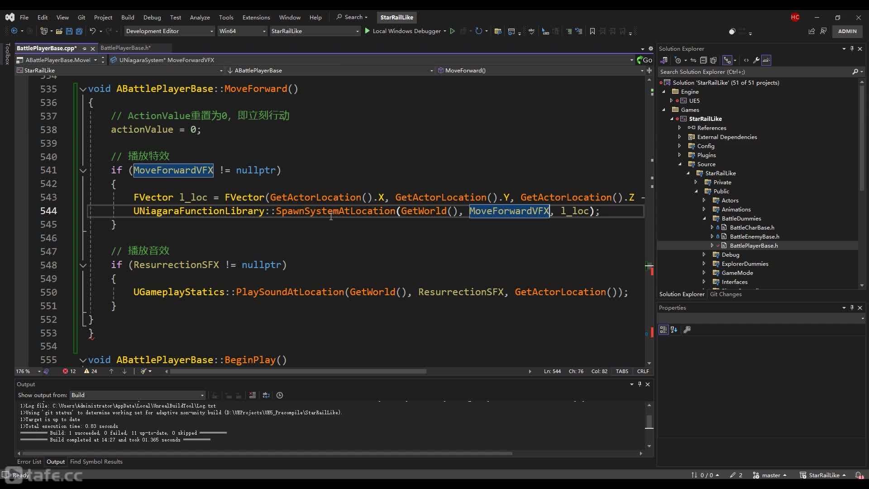Image resolution: width=869 pixels, height=489 pixels.
Task: Pin the BattlePlayerBase.cpp tab
Action: coord(84,48)
